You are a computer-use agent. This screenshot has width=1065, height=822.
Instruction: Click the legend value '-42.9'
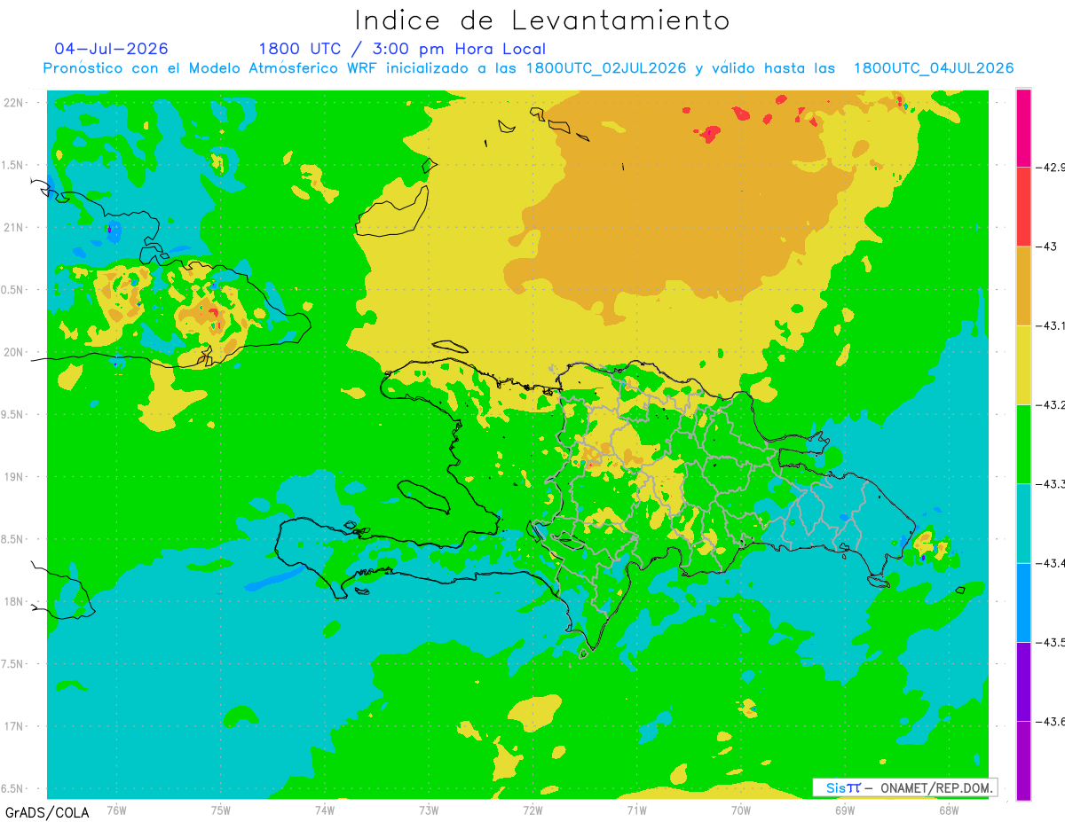pos(1052,168)
